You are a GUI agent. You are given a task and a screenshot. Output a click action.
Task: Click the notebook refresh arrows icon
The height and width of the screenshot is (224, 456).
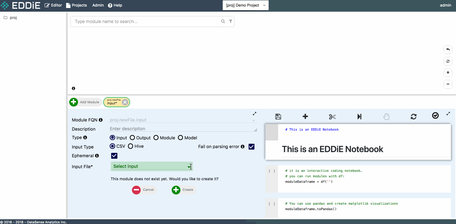413,116
